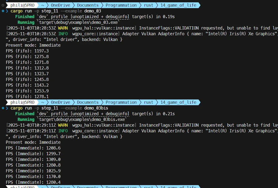
Task: Click the FPS (Fifo): 1323.7 output line
Action: point(27,74)
